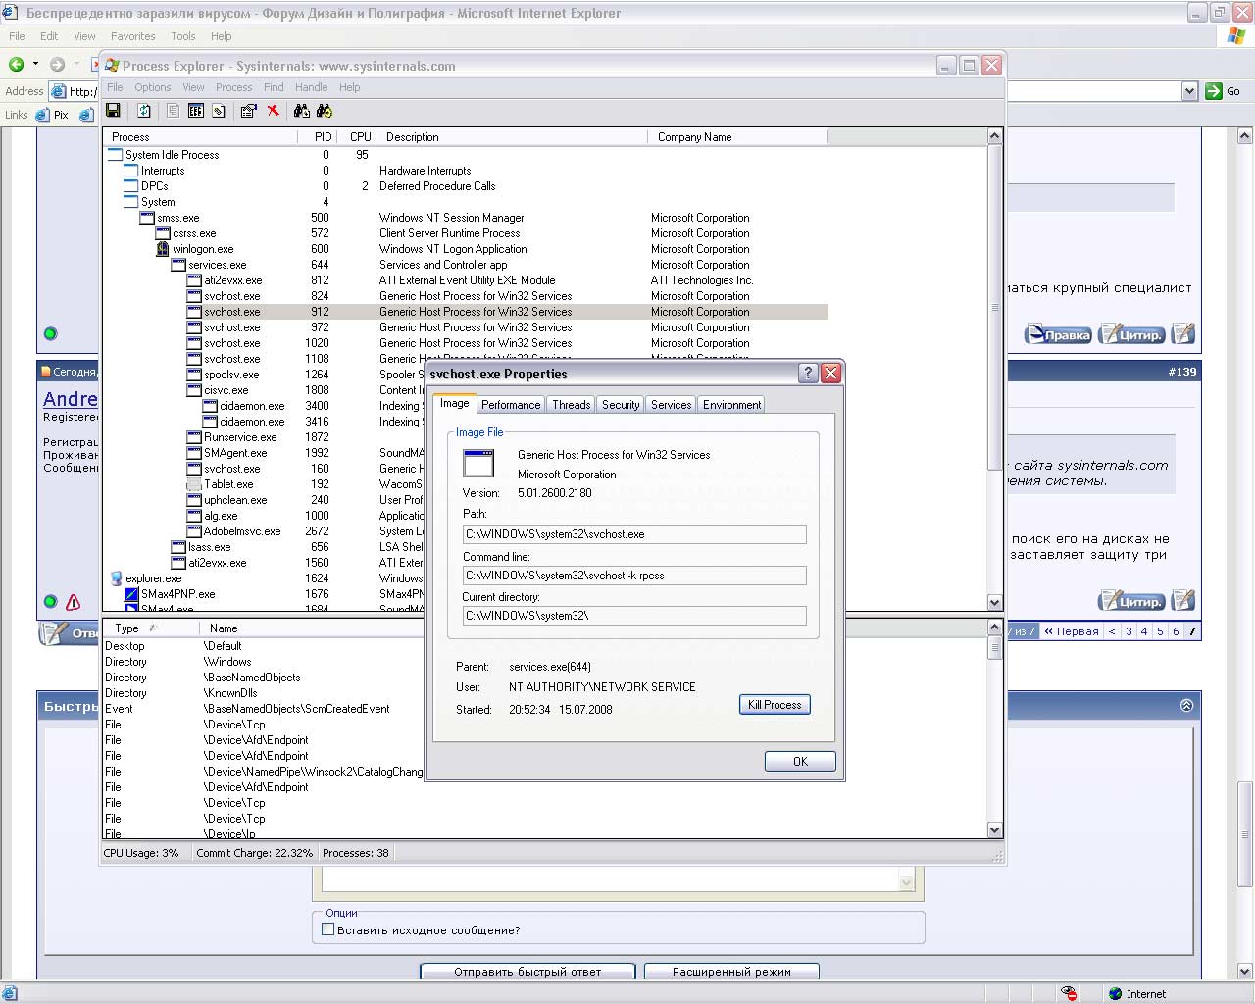This screenshot has height=1004, width=1255.
Task: Click the question mark help button in Properties dialog
Action: (808, 373)
